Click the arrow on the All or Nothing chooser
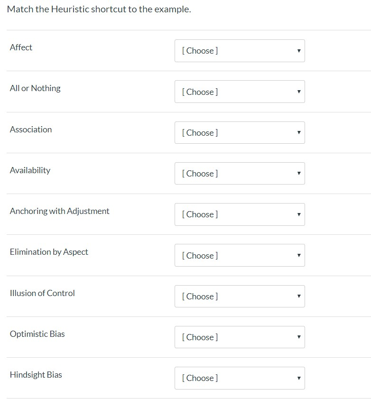The width and height of the screenshot is (371, 399). (x=298, y=92)
